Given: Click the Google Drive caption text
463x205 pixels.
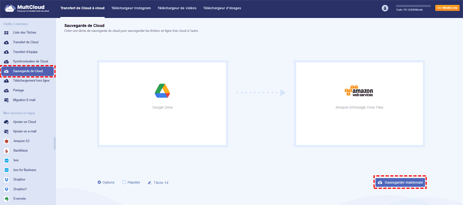Looking at the screenshot, I should click(x=162, y=108).
